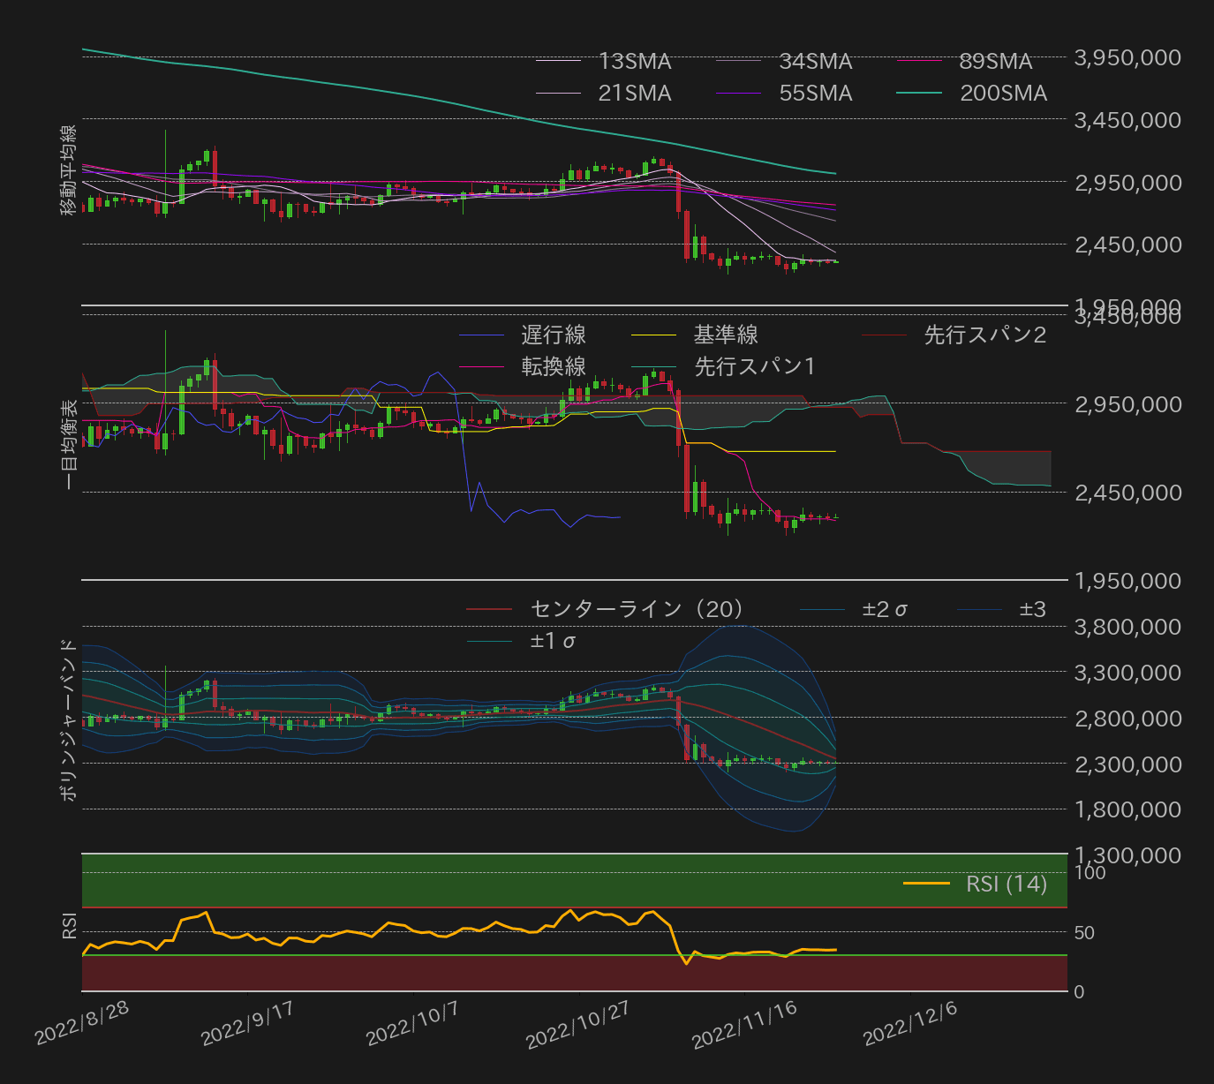Select the センターライン（20）legend text
Viewport: 1214px width, 1084px height.
636,608
